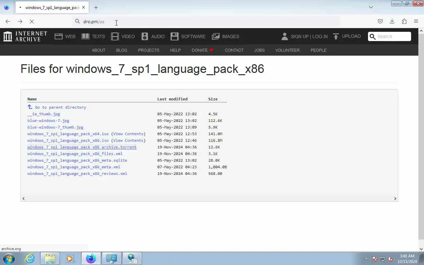Open Windows Explorer from taskbar
424x265 pixels.
pyautogui.click(x=50, y=258)
